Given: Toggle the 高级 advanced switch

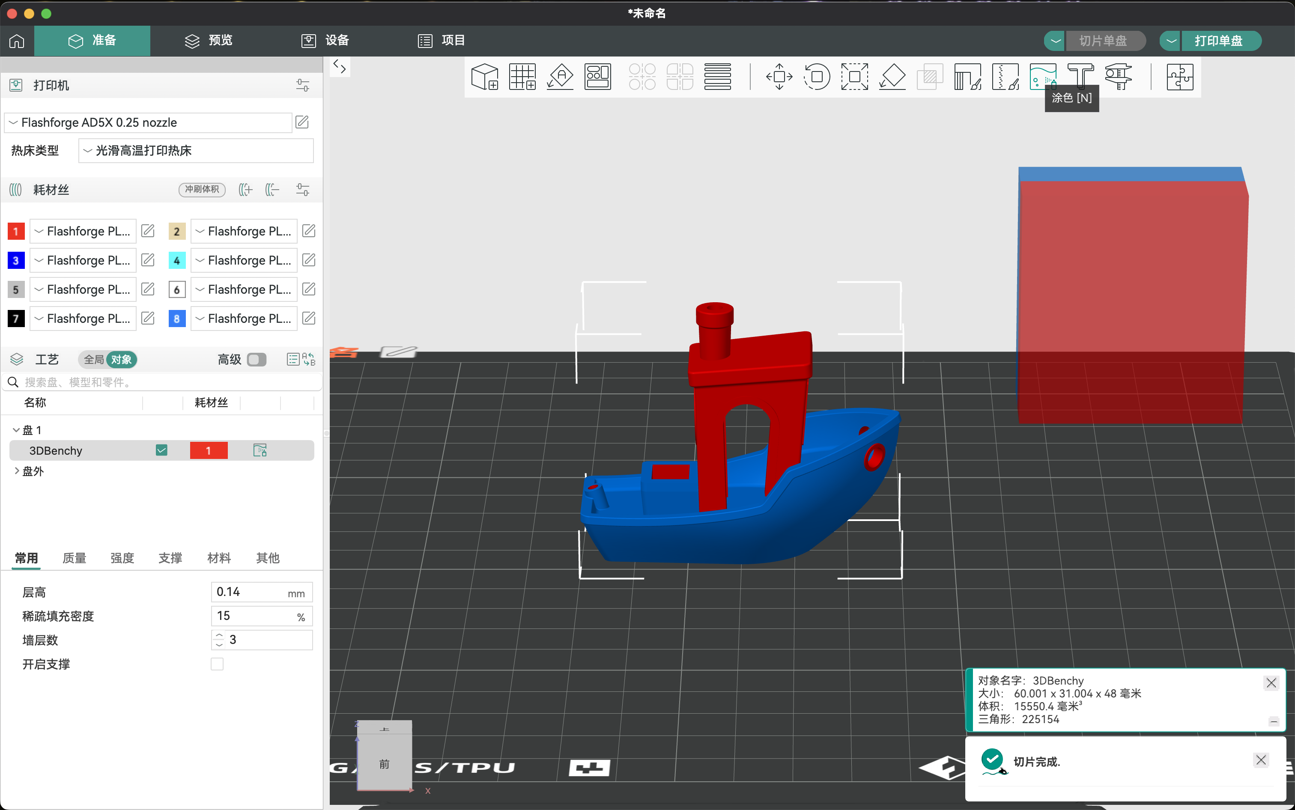Looking at the screenshot, I should pyautogui.click(x=257, y=360).
